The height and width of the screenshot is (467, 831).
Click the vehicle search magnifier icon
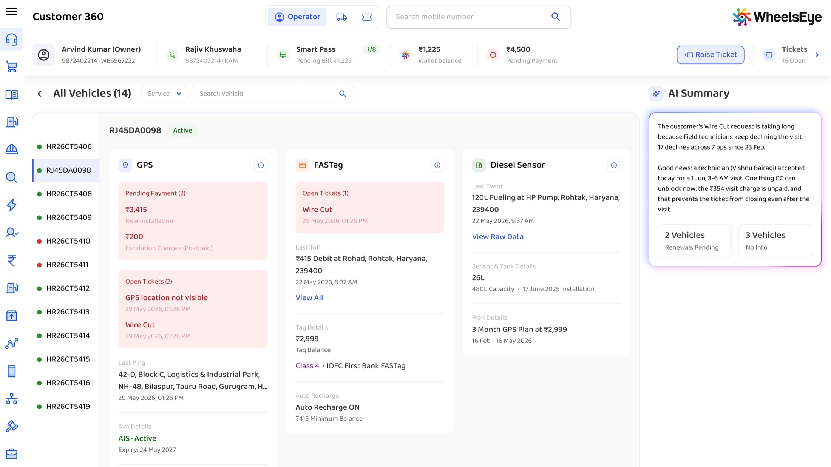pyautogui.click(x=343, y=94)
